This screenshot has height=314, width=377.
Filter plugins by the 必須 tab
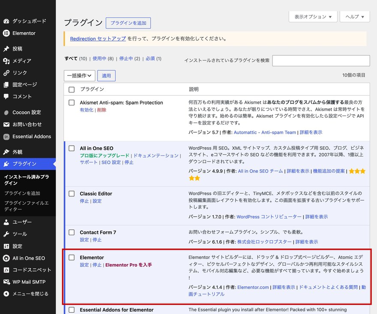(150, 58)
